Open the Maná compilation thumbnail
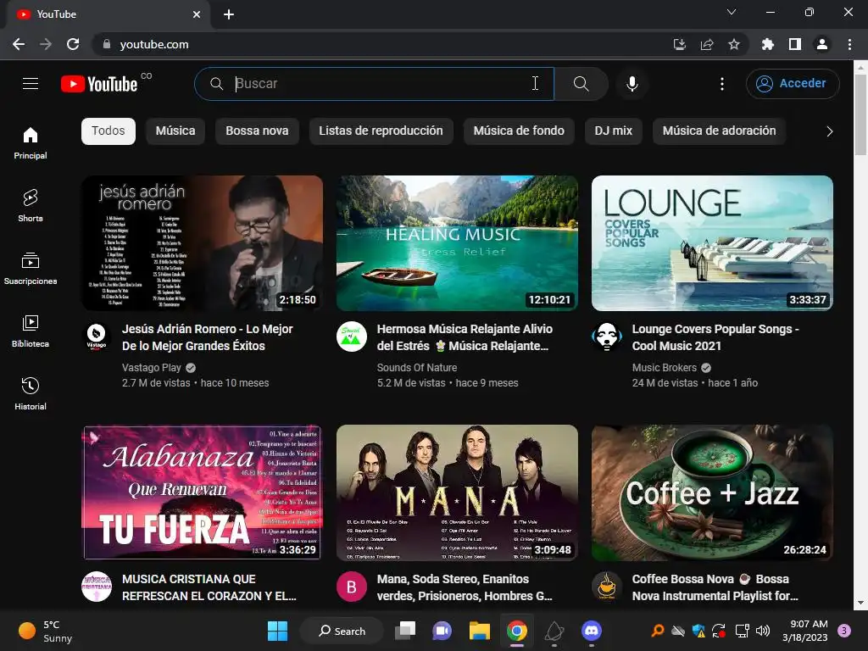The image size is (868, 651). [457, 492]
